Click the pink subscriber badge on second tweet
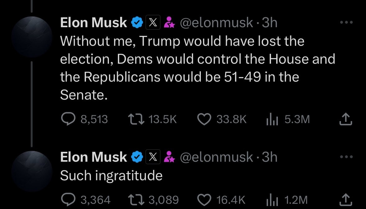This screenshot has height=209, width=366. (x=169, y=157)
